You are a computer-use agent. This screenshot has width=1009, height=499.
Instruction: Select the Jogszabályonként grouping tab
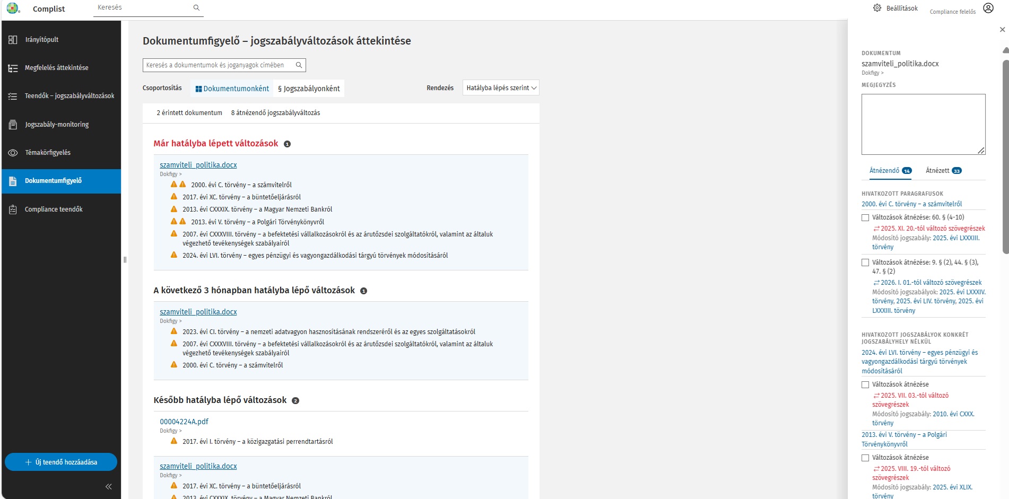pyautogui.click(x=309, y=89)
